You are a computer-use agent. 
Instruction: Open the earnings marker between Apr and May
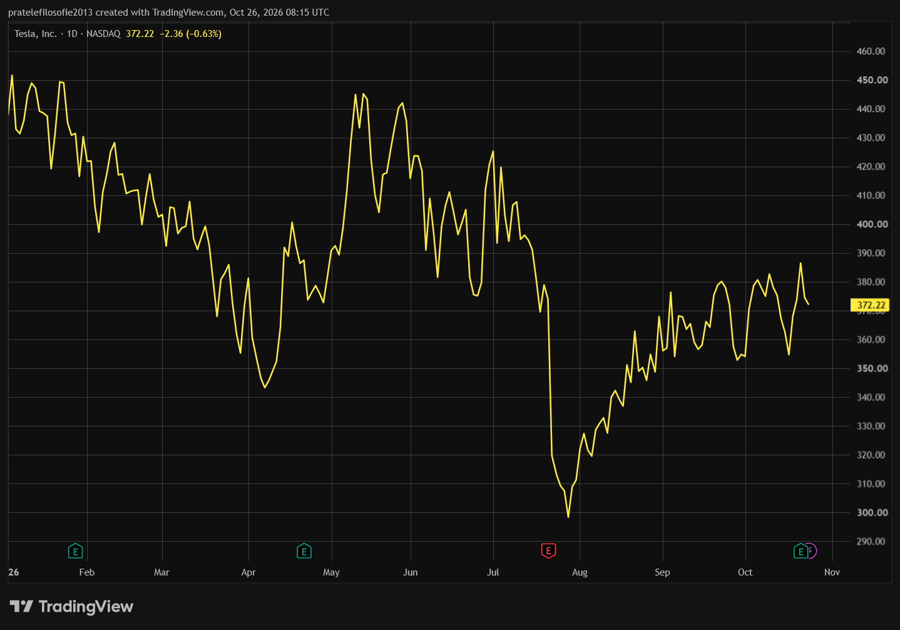(304, 551)
